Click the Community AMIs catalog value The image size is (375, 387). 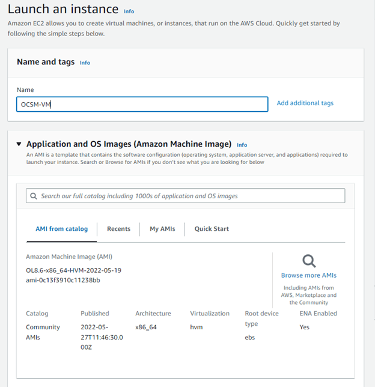[43, 332]
